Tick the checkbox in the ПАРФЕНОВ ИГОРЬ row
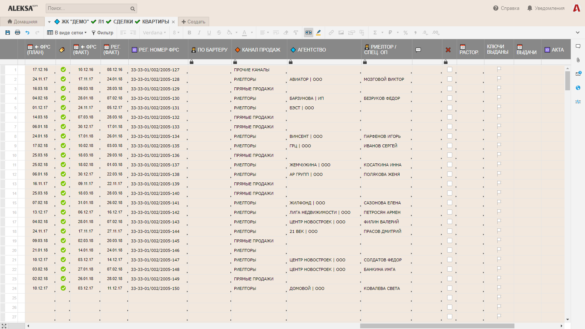585x329 pixels. click(450, 136)
